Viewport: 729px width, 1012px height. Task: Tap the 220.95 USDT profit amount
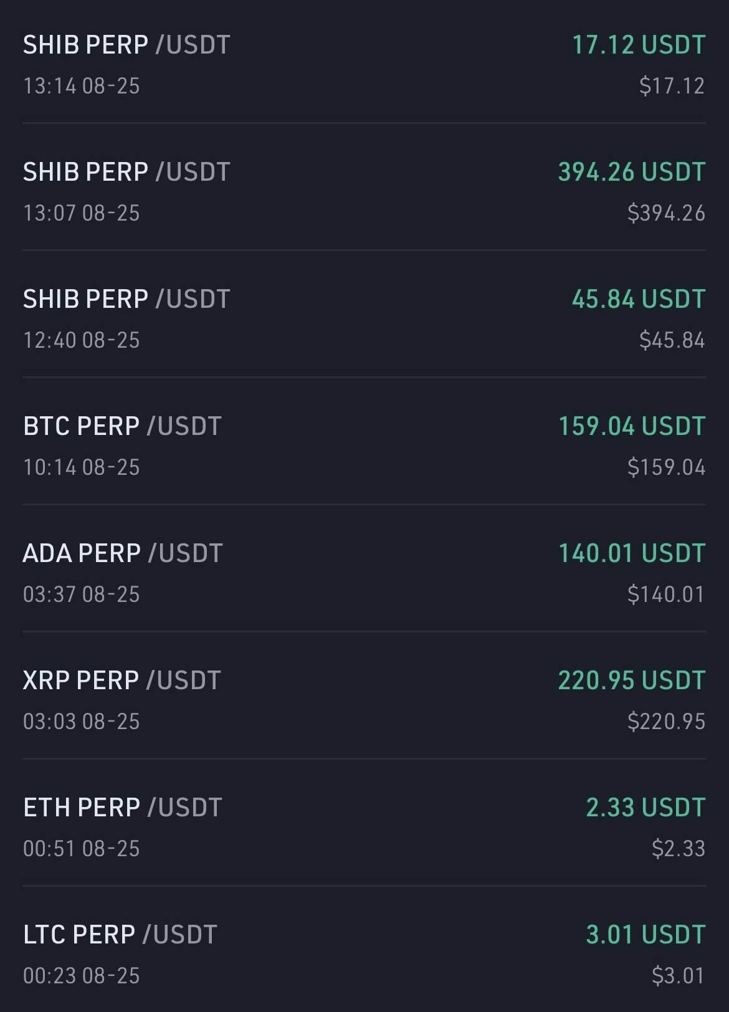coord(631,681)
